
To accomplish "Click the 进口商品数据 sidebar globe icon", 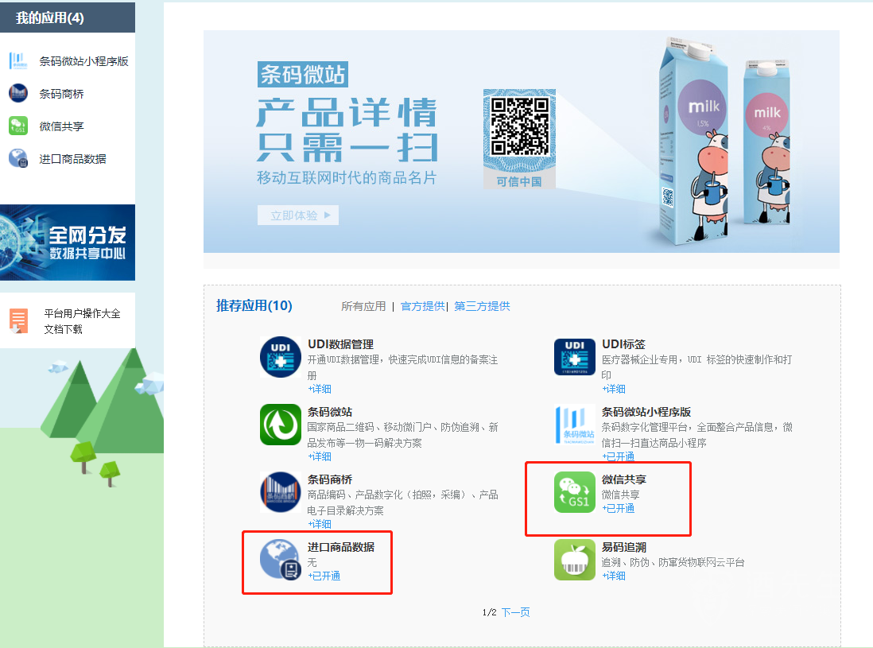I will coord(18,159).
